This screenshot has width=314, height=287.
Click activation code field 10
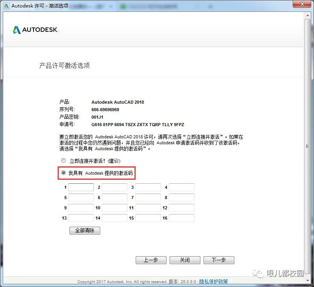click(114, 208)
